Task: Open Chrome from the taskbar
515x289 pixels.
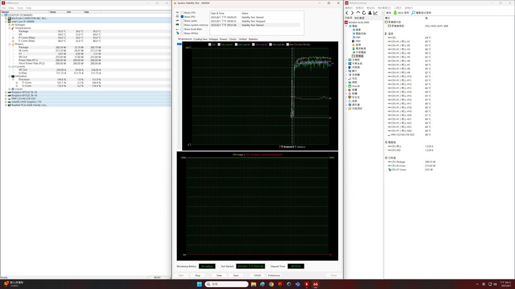Action: tap(271, 284)
